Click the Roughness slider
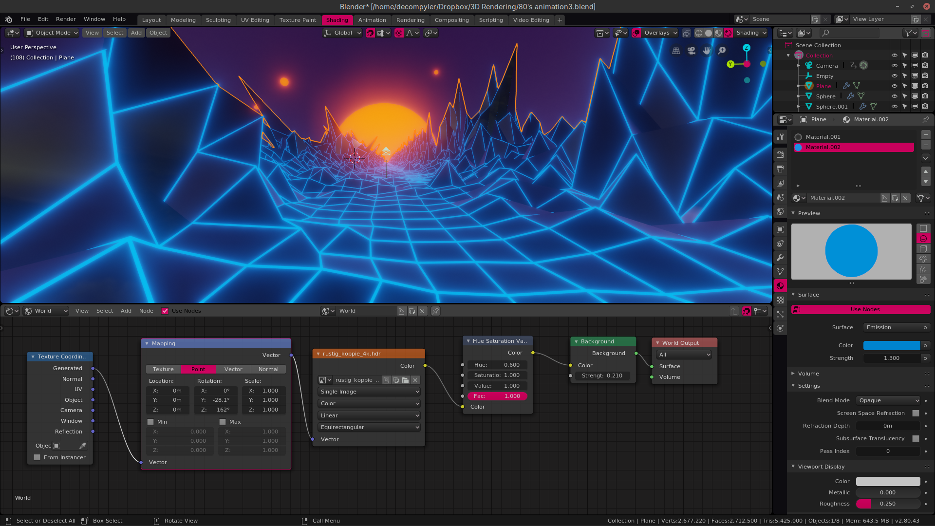Viewport: 935px width, 526px height. (x=888, y=504)
